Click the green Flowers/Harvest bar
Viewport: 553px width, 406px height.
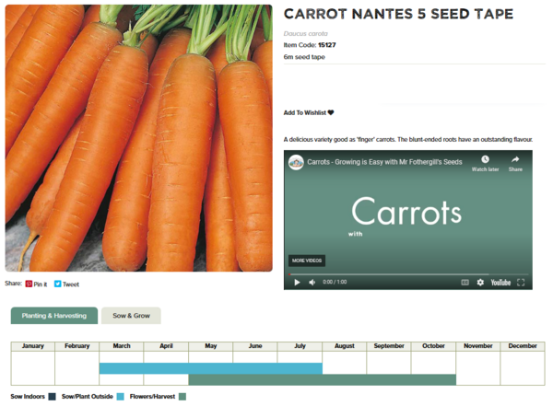(322, 379)
